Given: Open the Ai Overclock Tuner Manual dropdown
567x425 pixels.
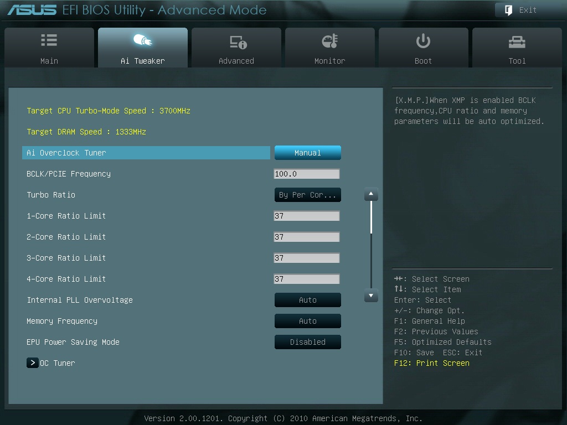Looking at the screenshot, I should pos(307,153).
